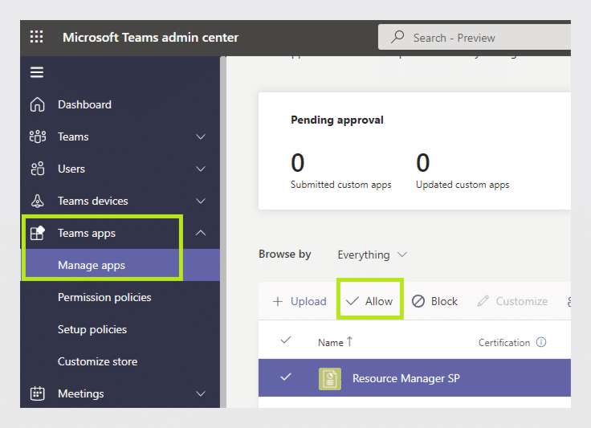The height and width of the screenshot is (428, 591).
Task: Click the hamburger navigation menu icon
Action: [x=37, y=72]
